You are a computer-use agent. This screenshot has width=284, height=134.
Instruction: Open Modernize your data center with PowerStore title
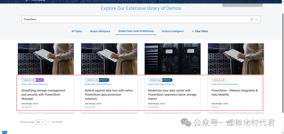tap(172, 94)
